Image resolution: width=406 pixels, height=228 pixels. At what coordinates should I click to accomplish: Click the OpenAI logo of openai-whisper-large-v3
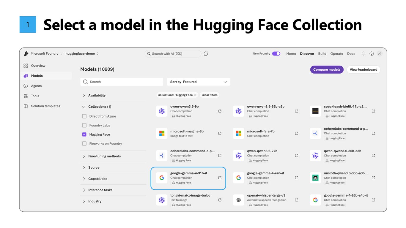click(x=238, y=200)
